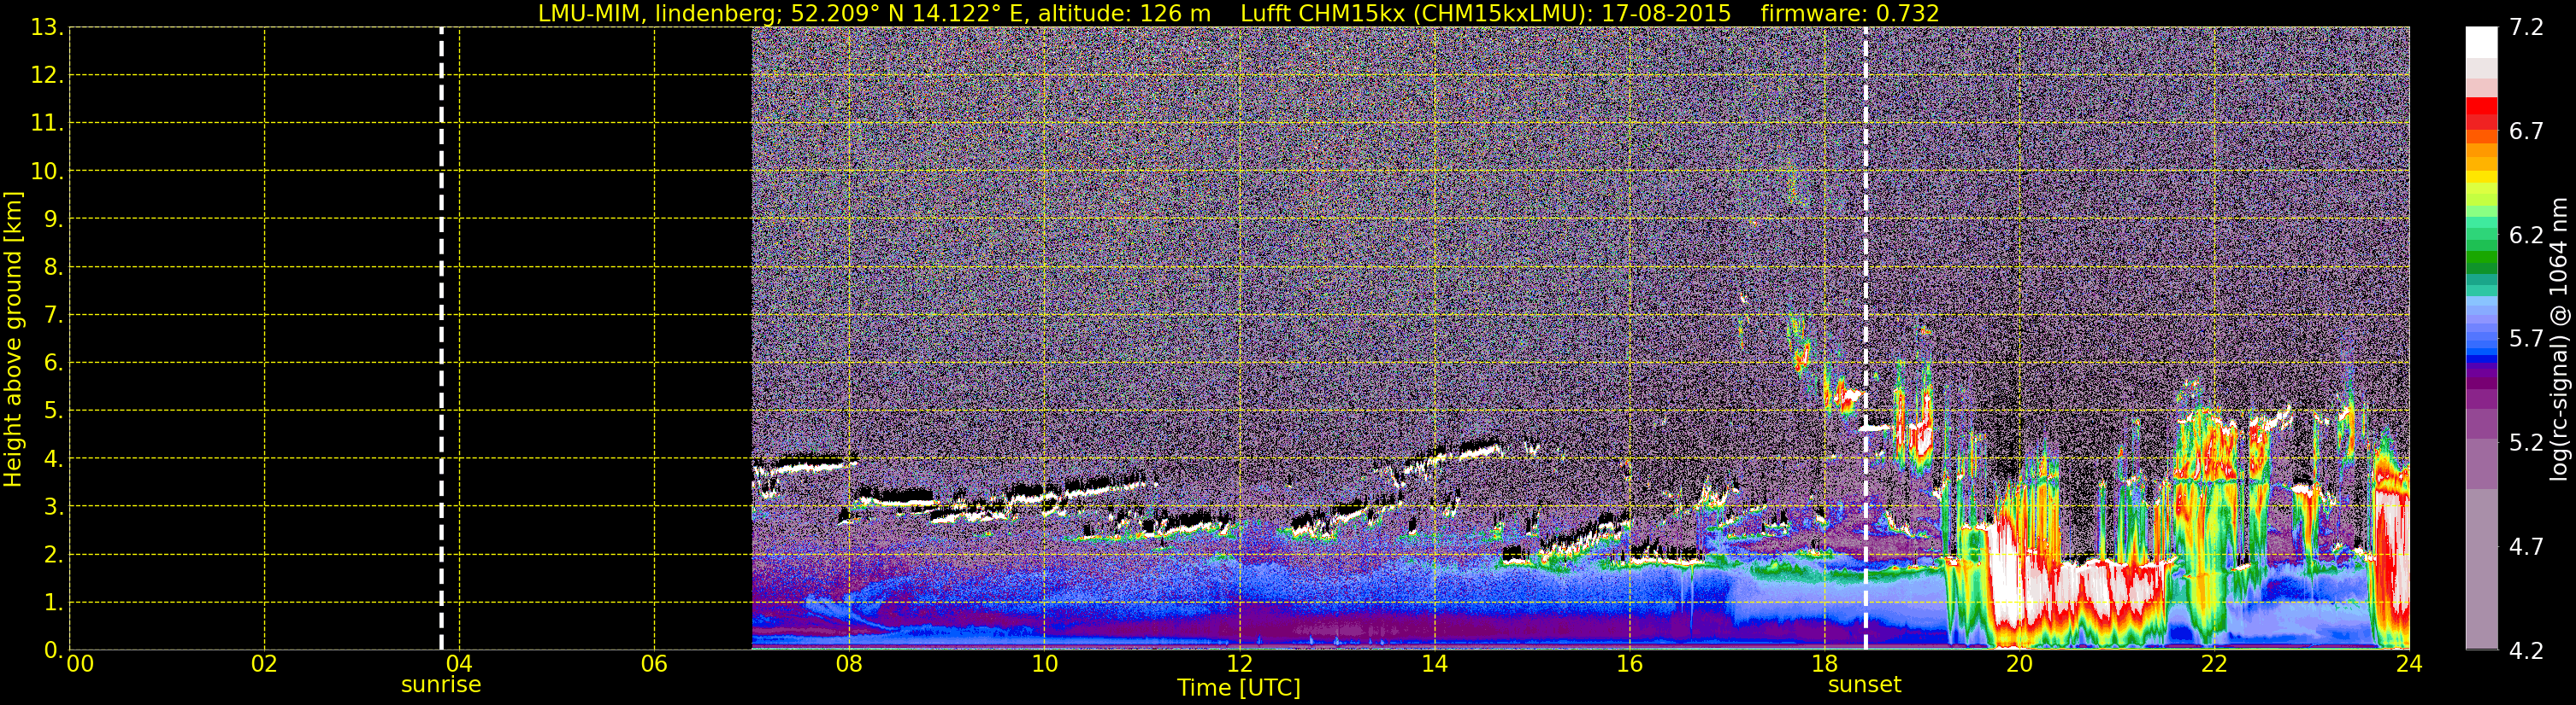Click the time axis tick label '00'
The image size is (2576, 705).
[80, 664]
